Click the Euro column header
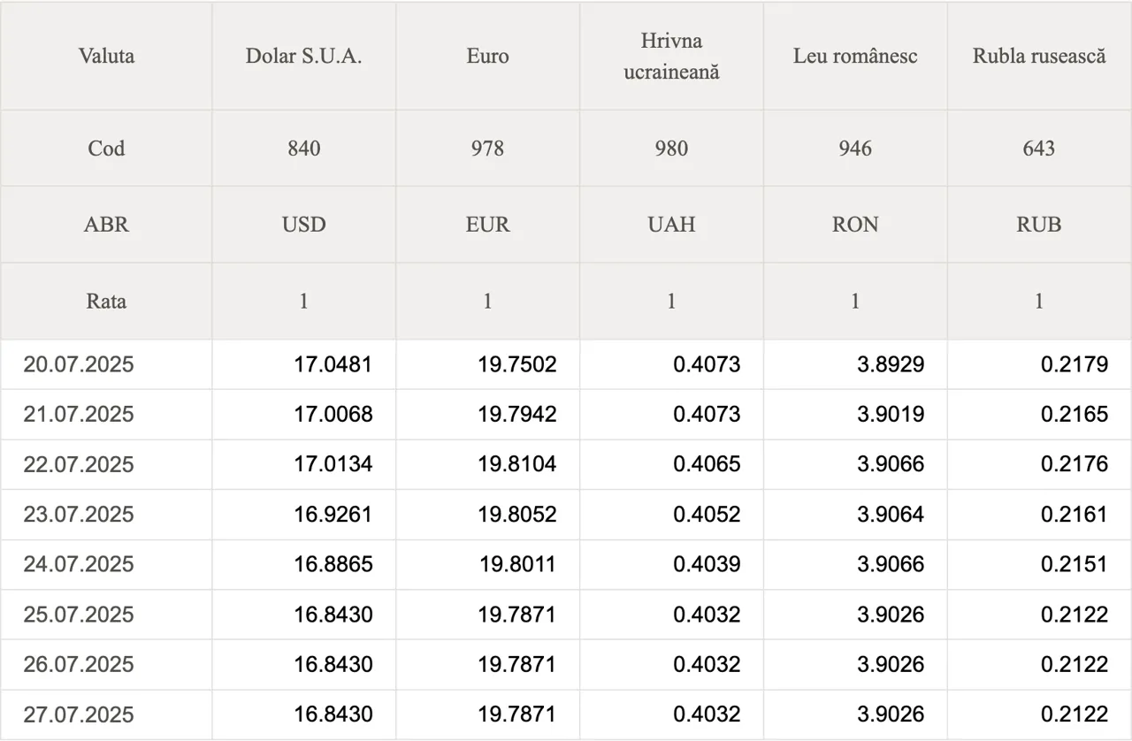 (x=488, y=57)
